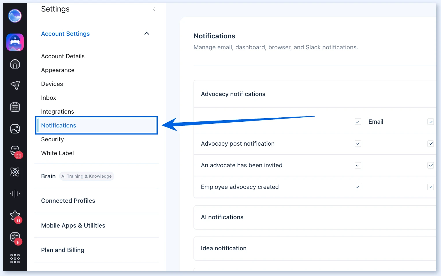Toggle first checkbox for Employee advocacy created

click(358, 187)
